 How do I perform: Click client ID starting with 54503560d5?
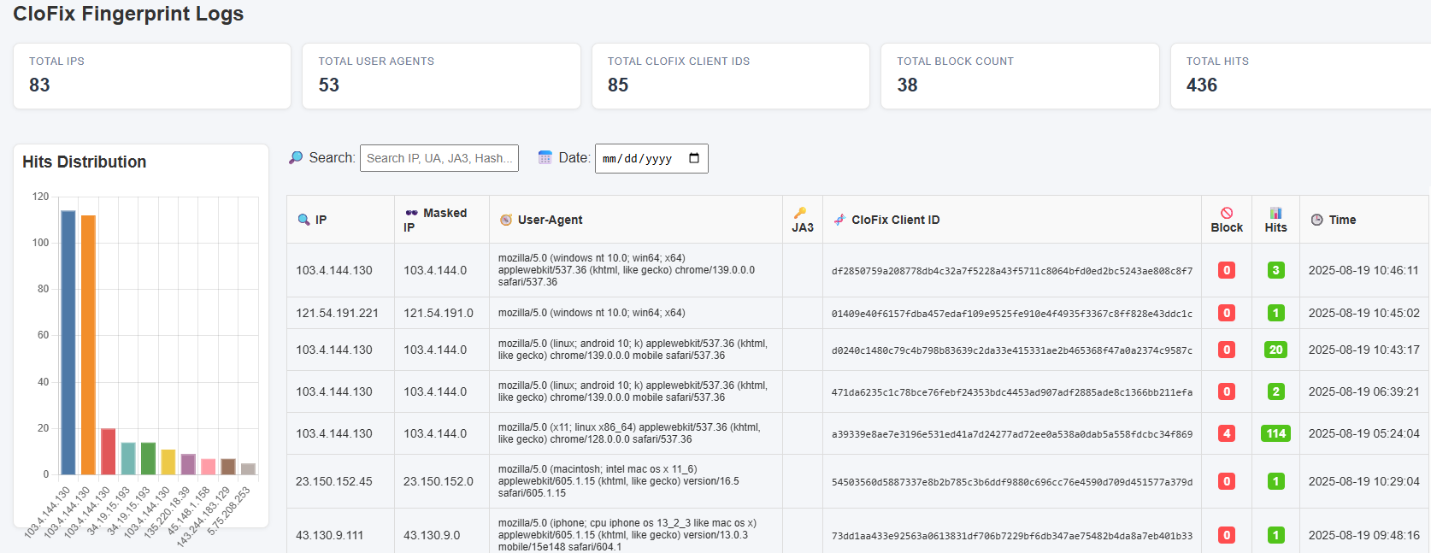point(1012,482)
